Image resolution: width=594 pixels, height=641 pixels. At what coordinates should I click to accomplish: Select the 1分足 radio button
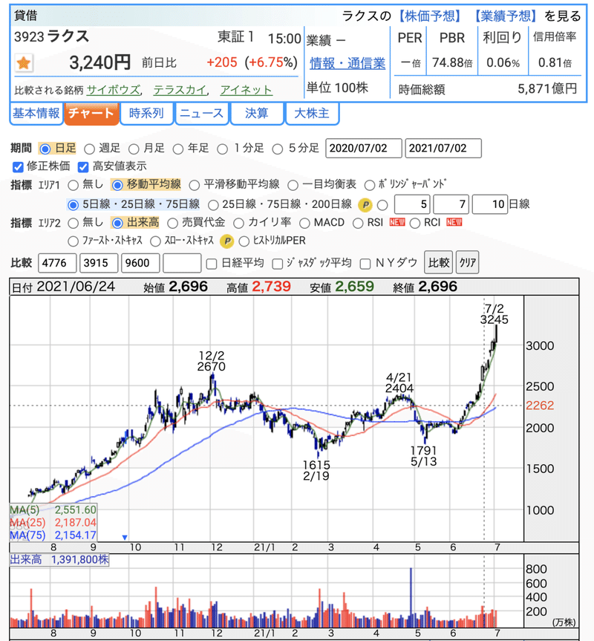click(222, 149)
